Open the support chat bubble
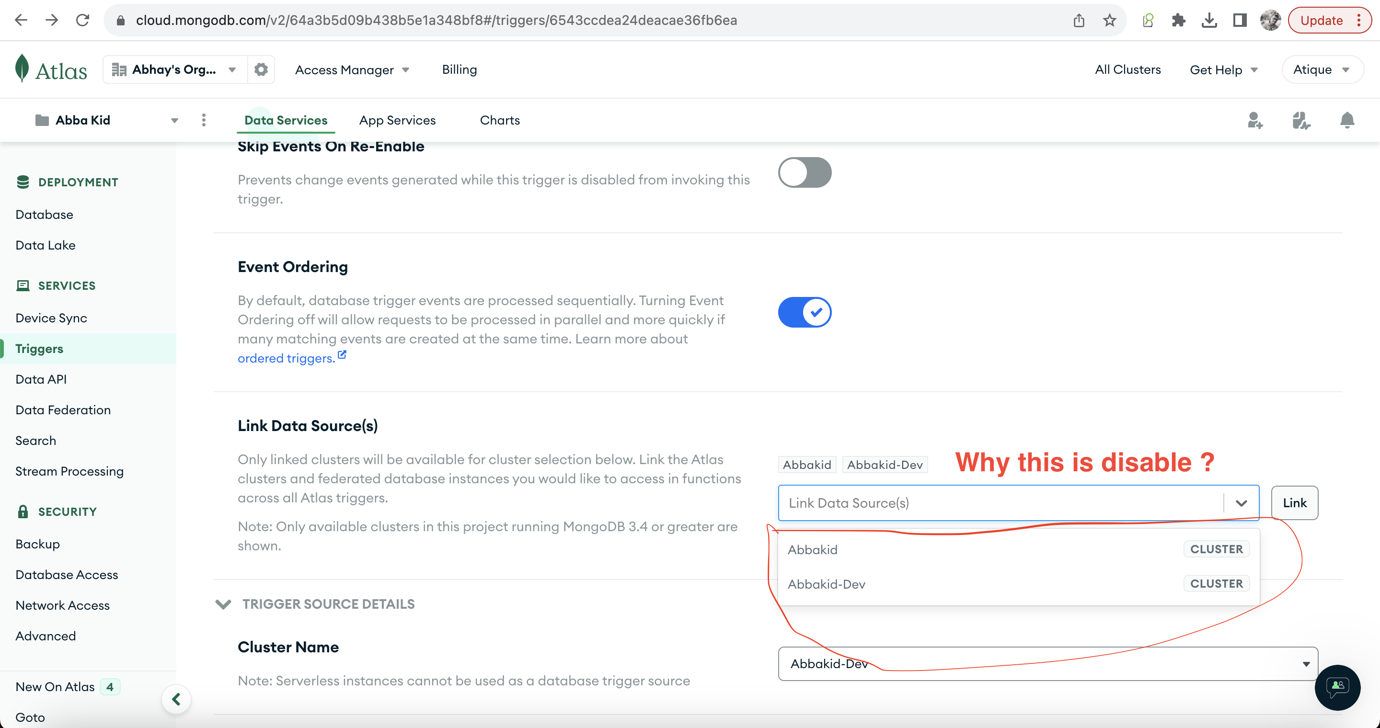 (x=1337, y=687)
